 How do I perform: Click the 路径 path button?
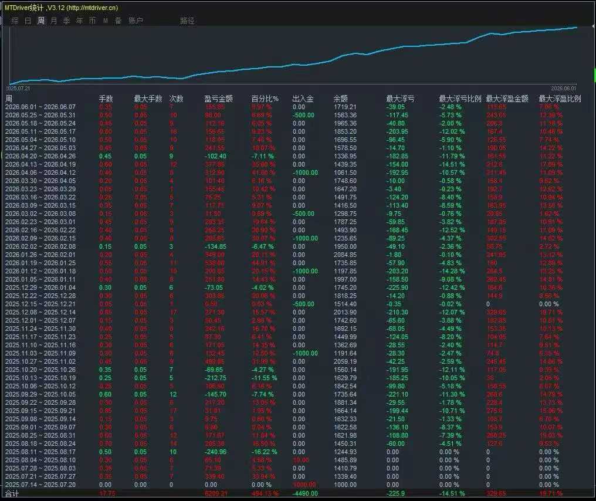coord(187,21)
